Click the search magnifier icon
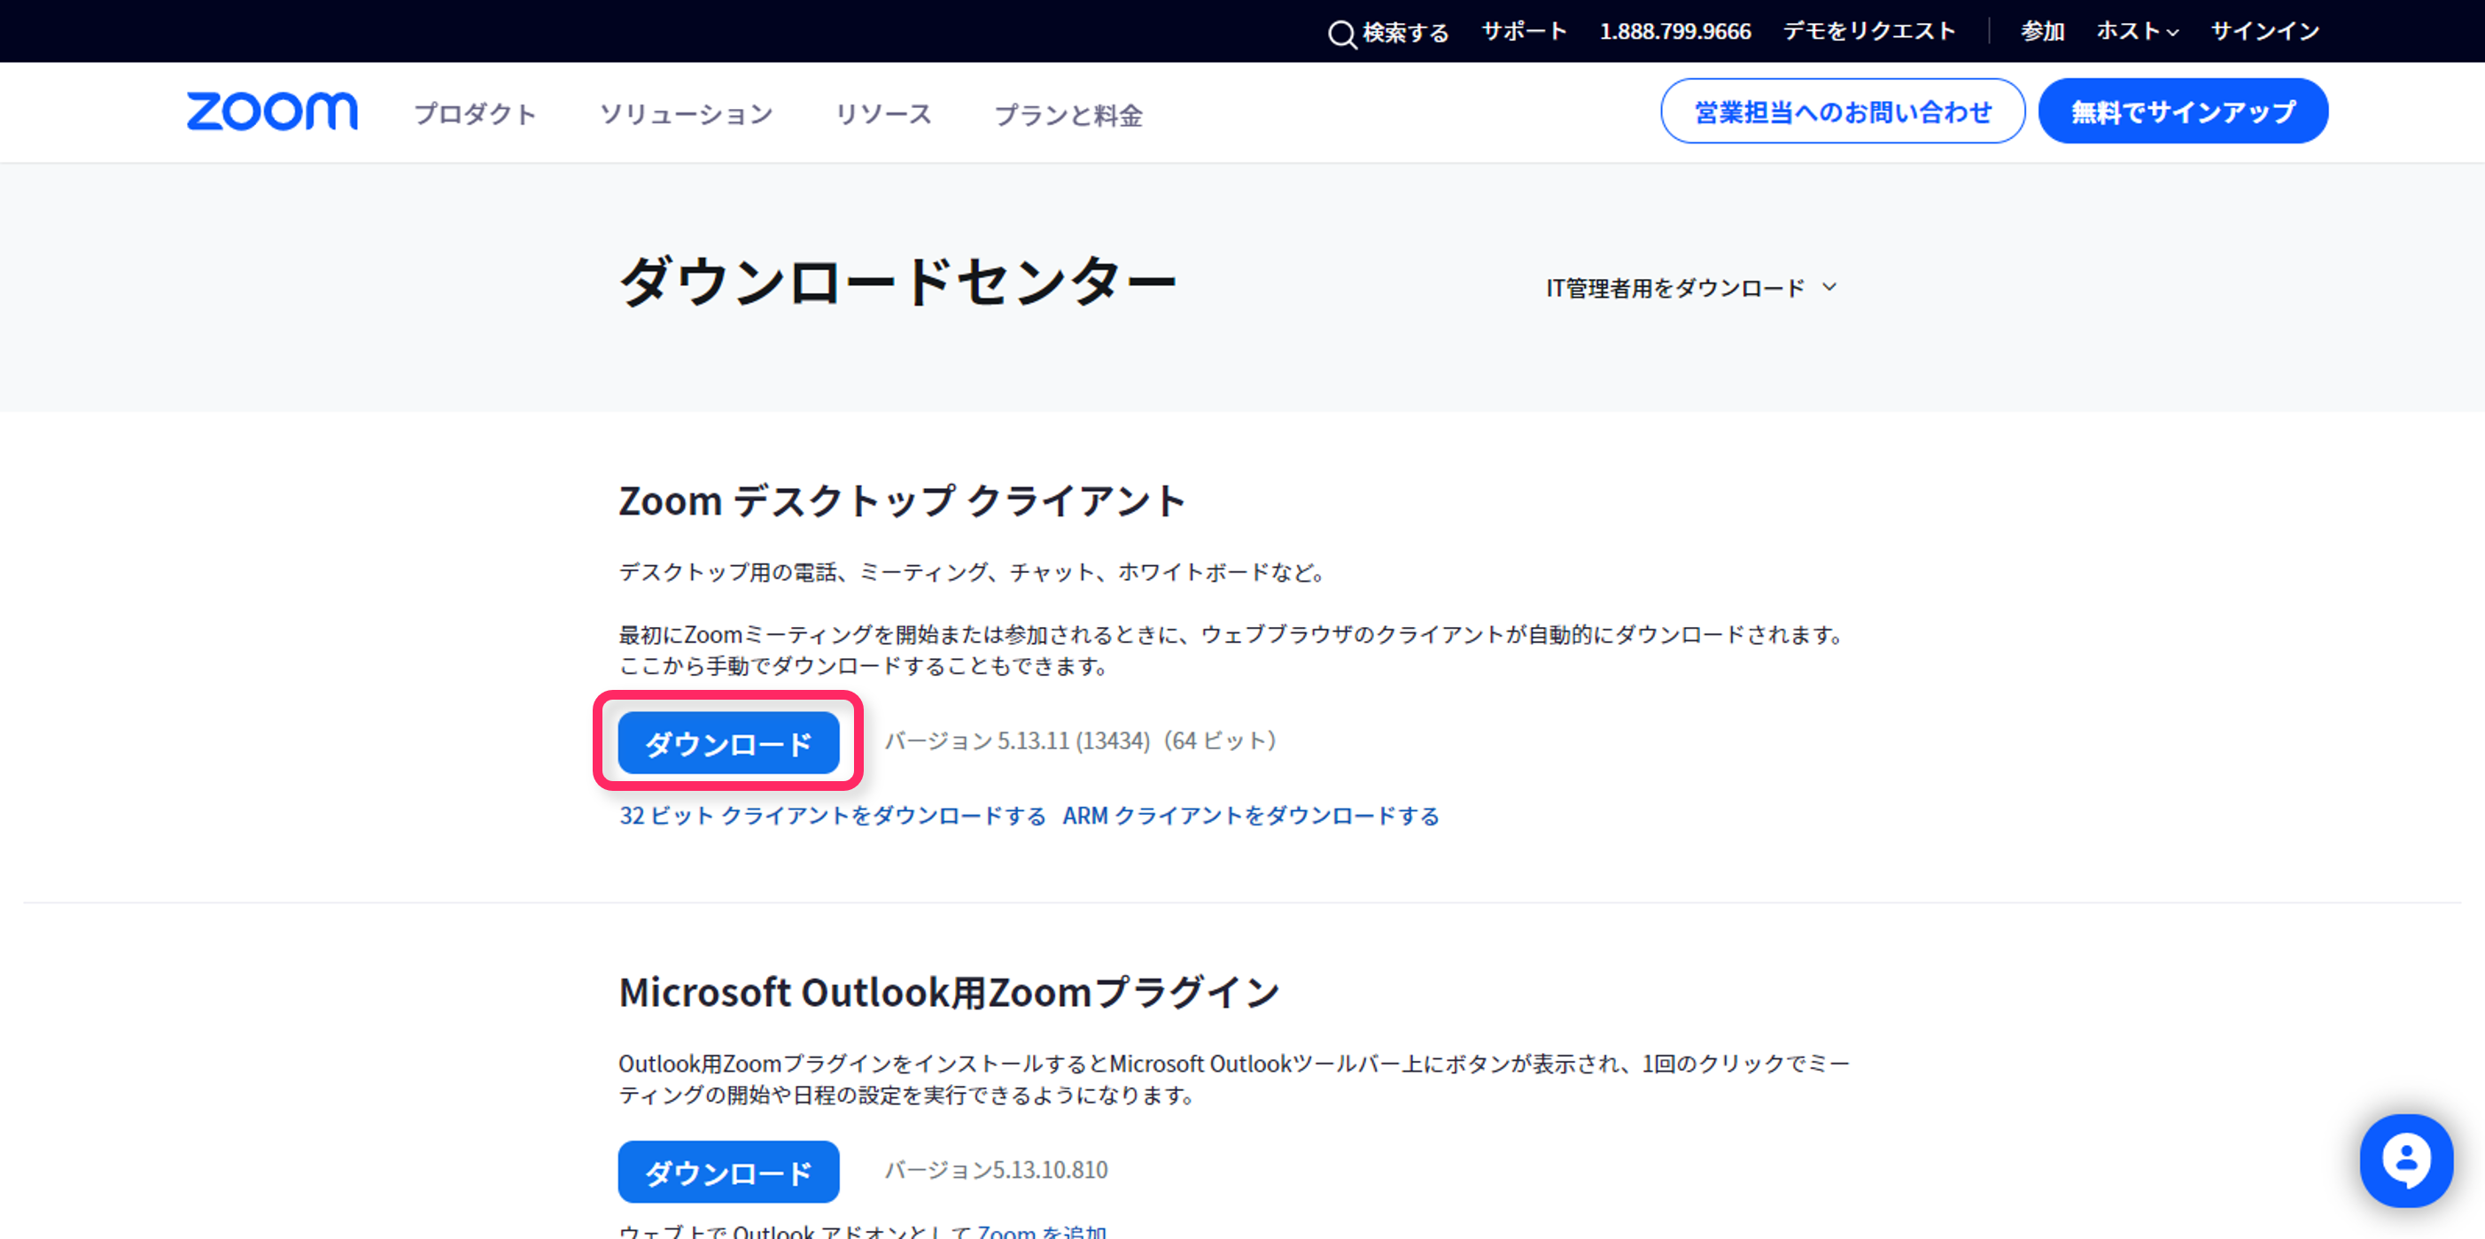This screenshot has height=1239, width=2485. click(1342, 34)
